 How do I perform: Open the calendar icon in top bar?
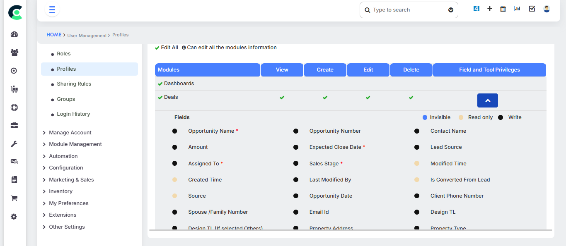click(x=503, y=9)
